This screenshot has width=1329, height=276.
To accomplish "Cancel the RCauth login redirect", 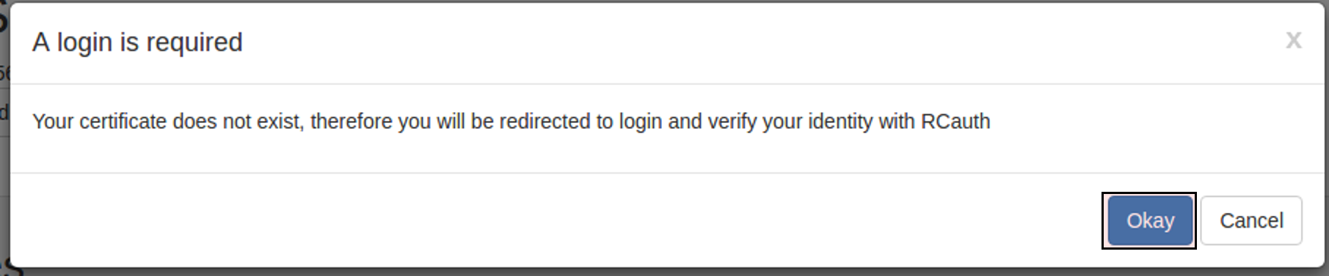I will point(1251,220).
